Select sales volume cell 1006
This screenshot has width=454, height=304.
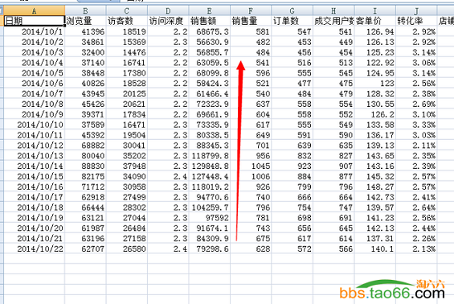(251, 176)
